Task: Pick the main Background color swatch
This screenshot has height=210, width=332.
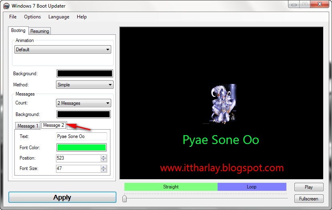Action: [x=85, y=74]
